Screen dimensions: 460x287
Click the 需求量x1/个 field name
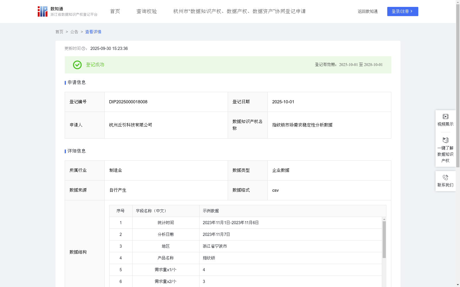pos(166,270)
